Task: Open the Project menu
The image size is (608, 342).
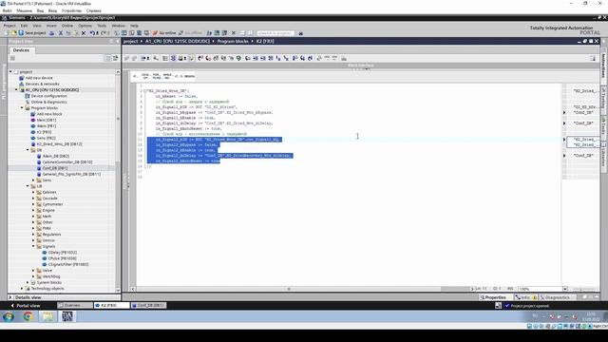Action: 9,26
